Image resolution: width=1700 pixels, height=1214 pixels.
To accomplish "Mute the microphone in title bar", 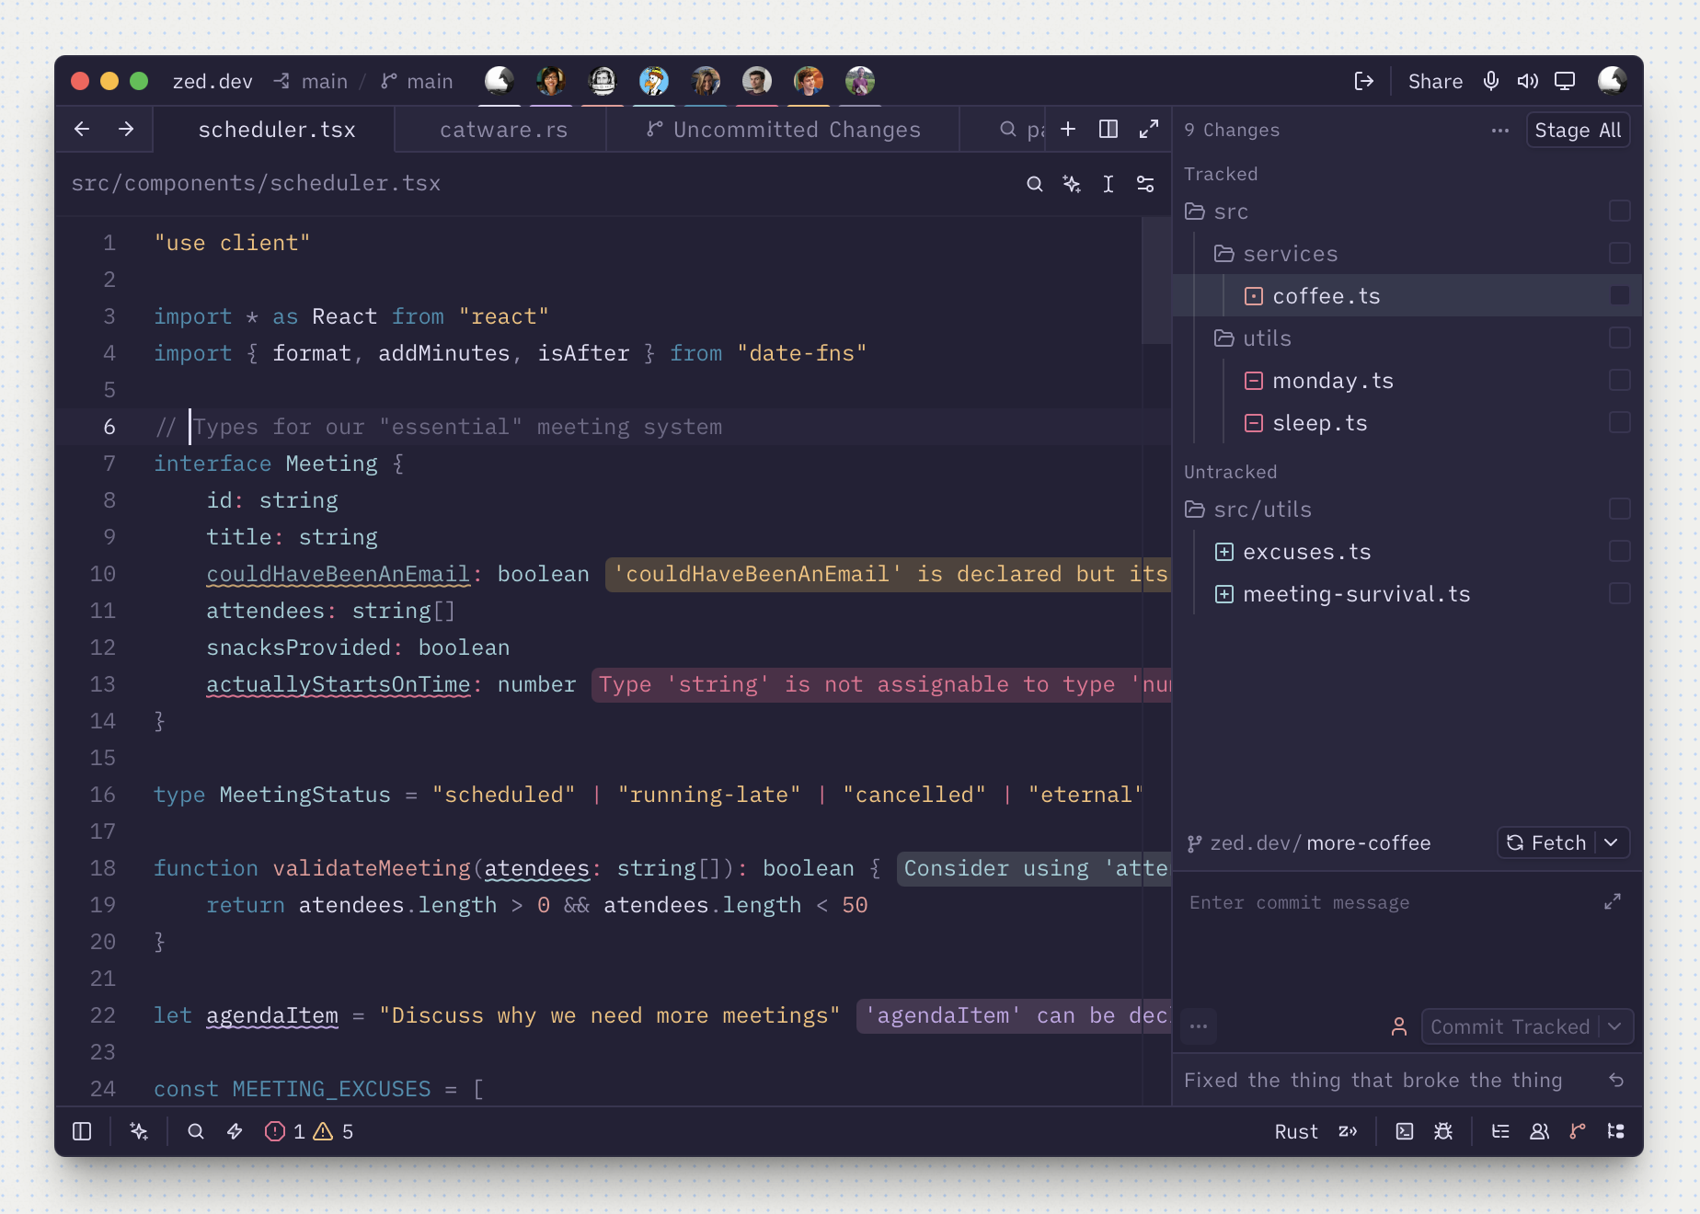I will (x=1491, y=81).
